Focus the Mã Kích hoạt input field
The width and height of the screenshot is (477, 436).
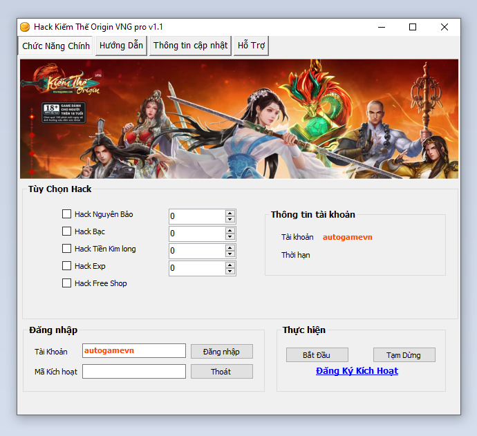134,372
